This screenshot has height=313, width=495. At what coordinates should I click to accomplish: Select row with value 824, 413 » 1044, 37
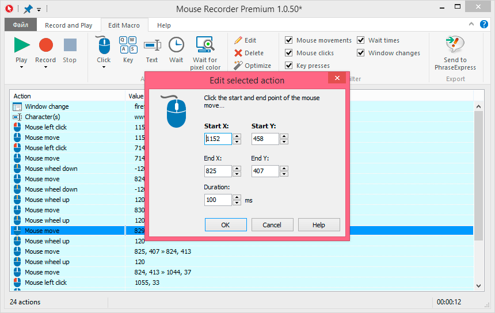[242, 272]
